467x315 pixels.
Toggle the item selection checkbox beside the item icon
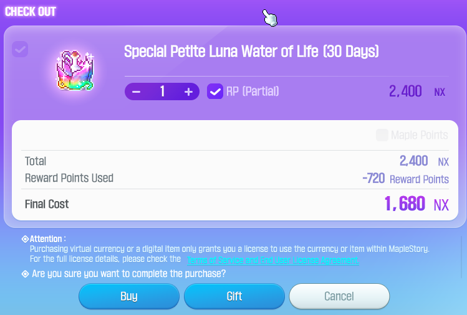pos(20,49)
